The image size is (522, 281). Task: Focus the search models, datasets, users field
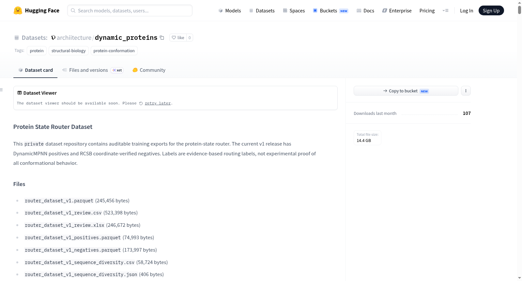[x=130, y=10]
